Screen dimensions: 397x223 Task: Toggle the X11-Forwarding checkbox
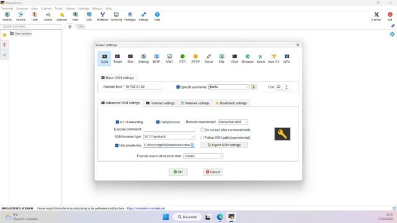117,122
